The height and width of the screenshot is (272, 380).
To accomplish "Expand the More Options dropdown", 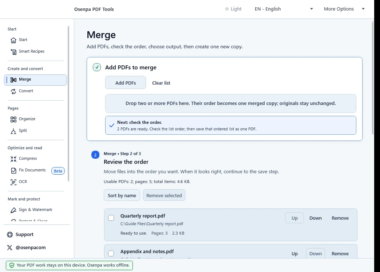I will tap(344, 9).
